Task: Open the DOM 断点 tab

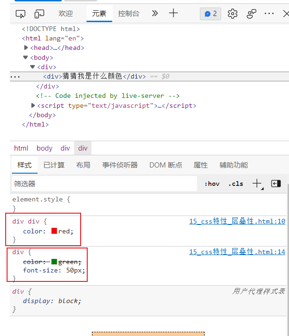Action: pos(166,165)
